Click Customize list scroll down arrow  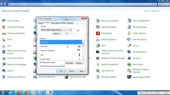tap(83, 59)
